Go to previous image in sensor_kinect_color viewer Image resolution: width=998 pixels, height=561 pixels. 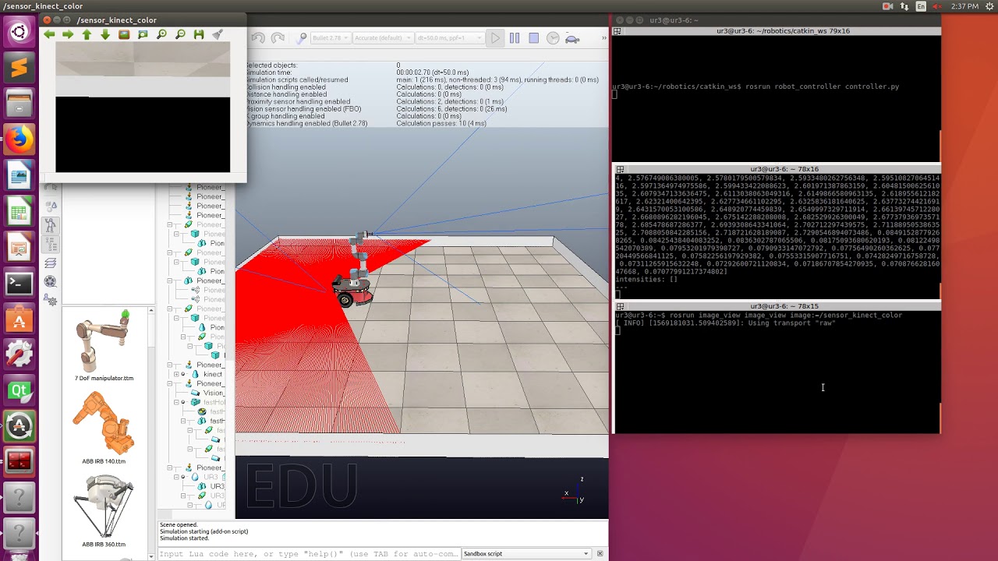tap(49, 34)
